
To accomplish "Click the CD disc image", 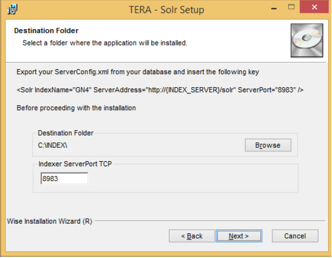I will [307, 40].
